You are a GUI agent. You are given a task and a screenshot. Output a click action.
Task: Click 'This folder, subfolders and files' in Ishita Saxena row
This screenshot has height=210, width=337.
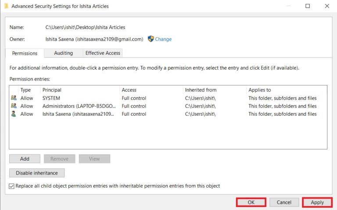pos(283,114)
